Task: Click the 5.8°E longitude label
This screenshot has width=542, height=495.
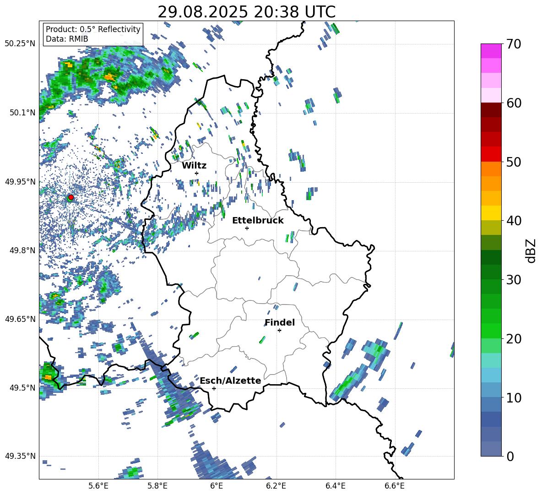Action: [157, 486]
